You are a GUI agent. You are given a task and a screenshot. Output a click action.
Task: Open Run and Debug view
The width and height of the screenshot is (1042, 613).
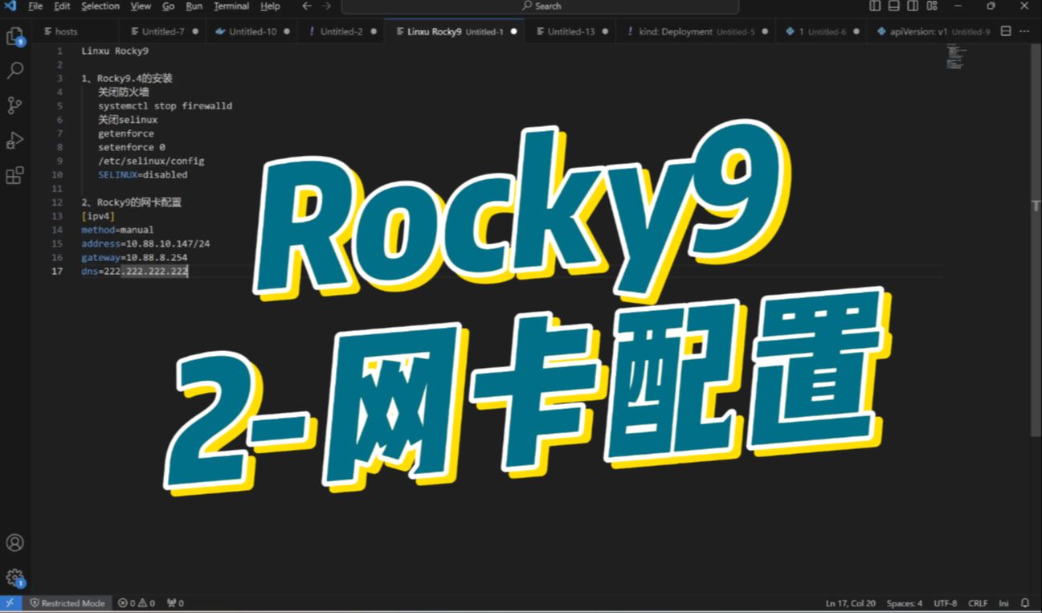(x=14, y=141)
